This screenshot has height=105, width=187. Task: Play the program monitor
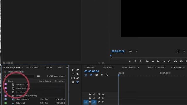pyautogui.click(x=158, y=61)
